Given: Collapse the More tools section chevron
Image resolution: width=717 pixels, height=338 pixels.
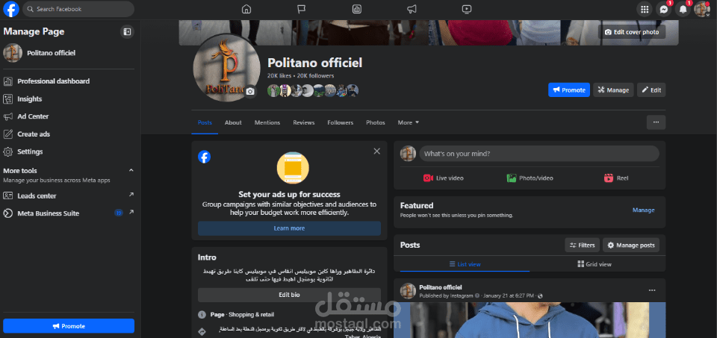Looking at the screenshot, I should pos(131,170).
